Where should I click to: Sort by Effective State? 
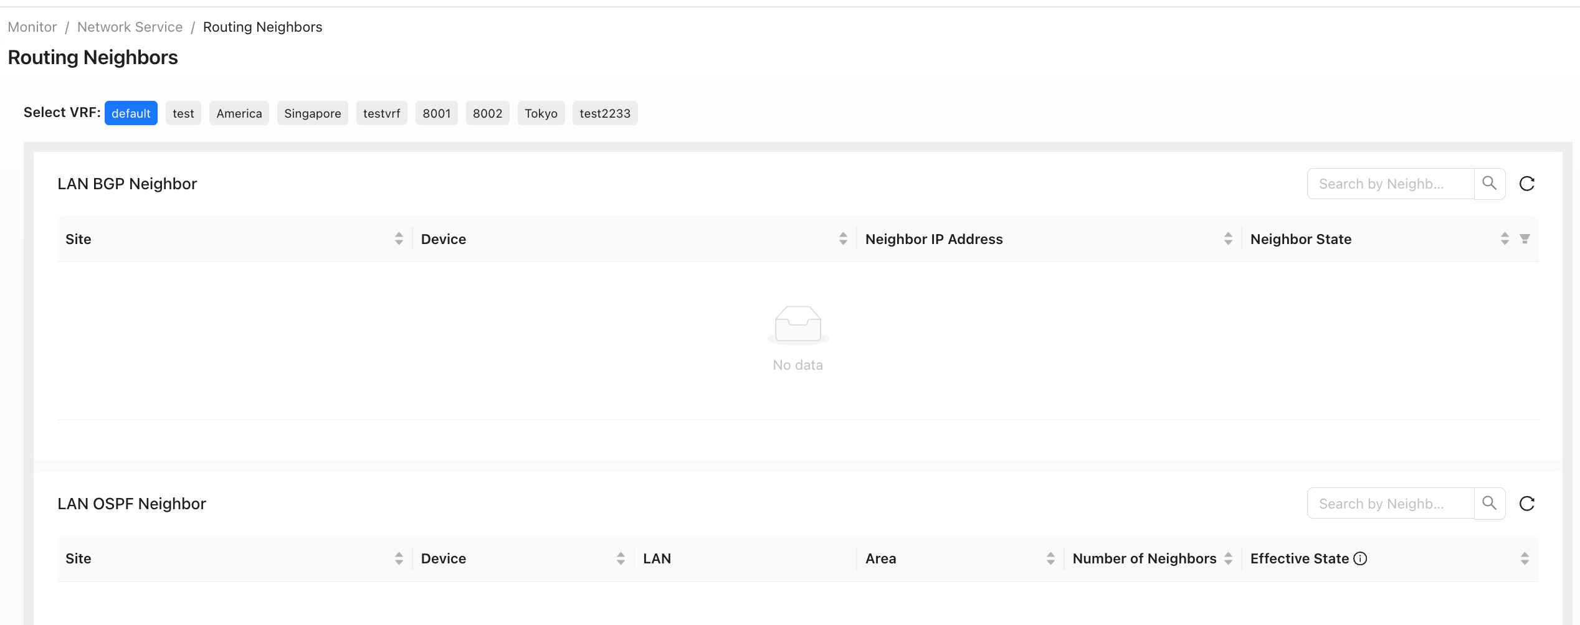click(1525, 558)
